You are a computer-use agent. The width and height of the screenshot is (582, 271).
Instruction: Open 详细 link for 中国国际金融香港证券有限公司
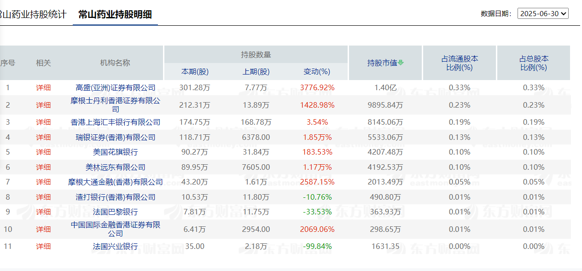tap(43, 229)
